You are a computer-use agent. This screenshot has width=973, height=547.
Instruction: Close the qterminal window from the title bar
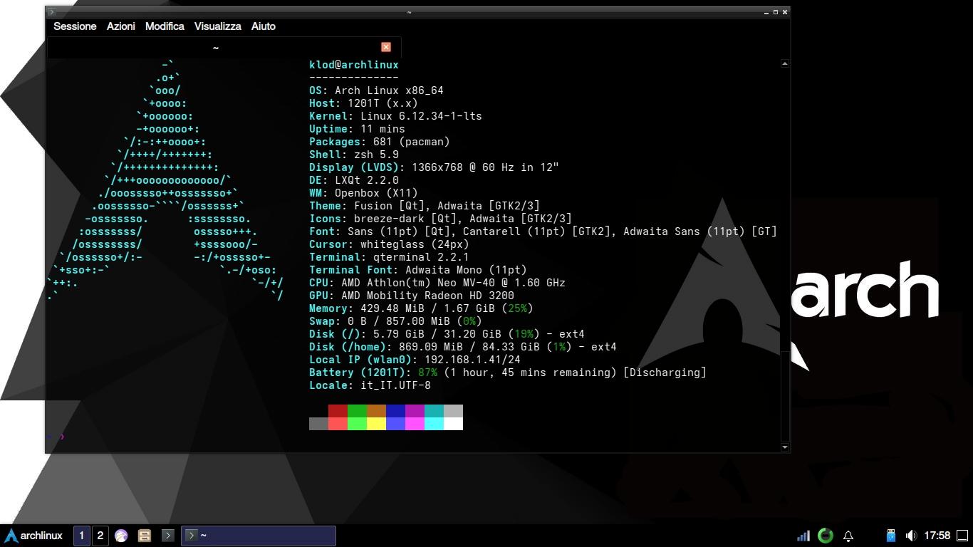pyautogui.click(x=785, y=12)
